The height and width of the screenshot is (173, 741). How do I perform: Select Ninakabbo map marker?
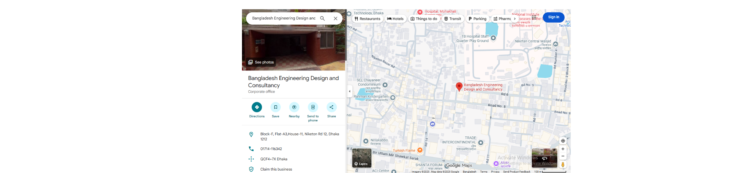coord(366,141)
